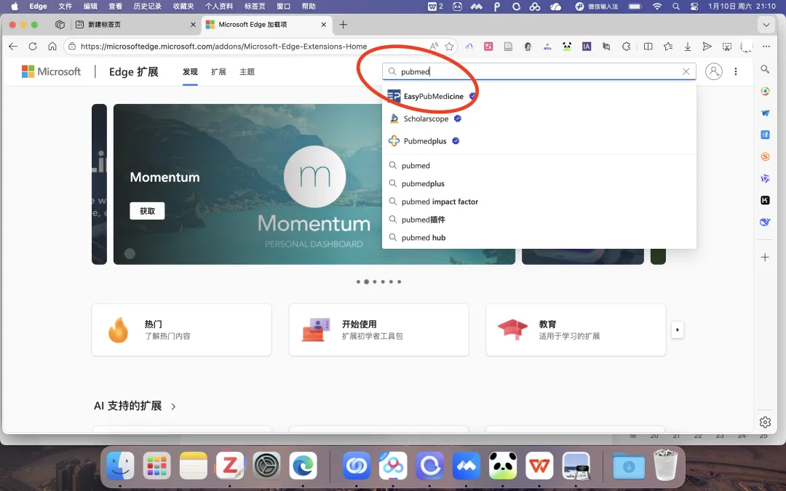Select Pubmedplus extension suggestion

539,141
